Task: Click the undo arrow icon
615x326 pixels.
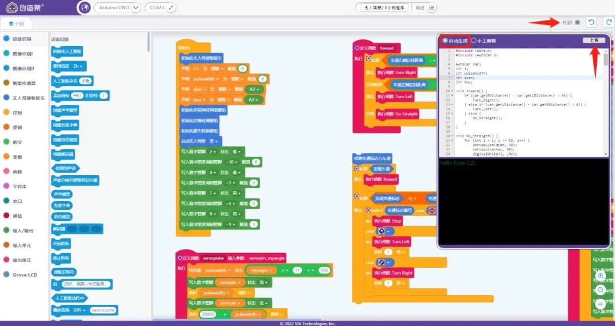Action: 592,22
